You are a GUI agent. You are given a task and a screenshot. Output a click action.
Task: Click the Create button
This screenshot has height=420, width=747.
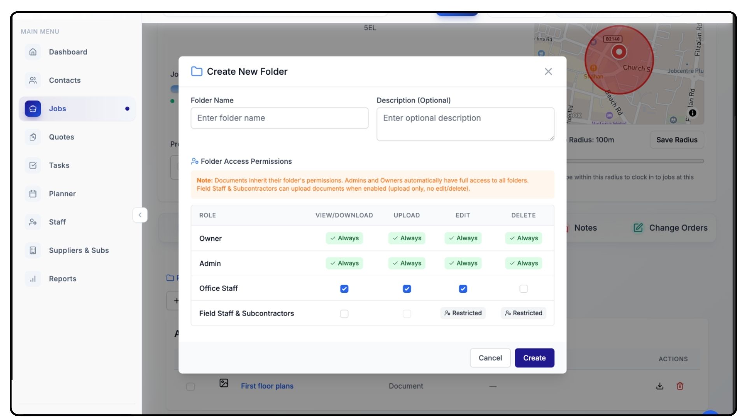tap(534, 358)
